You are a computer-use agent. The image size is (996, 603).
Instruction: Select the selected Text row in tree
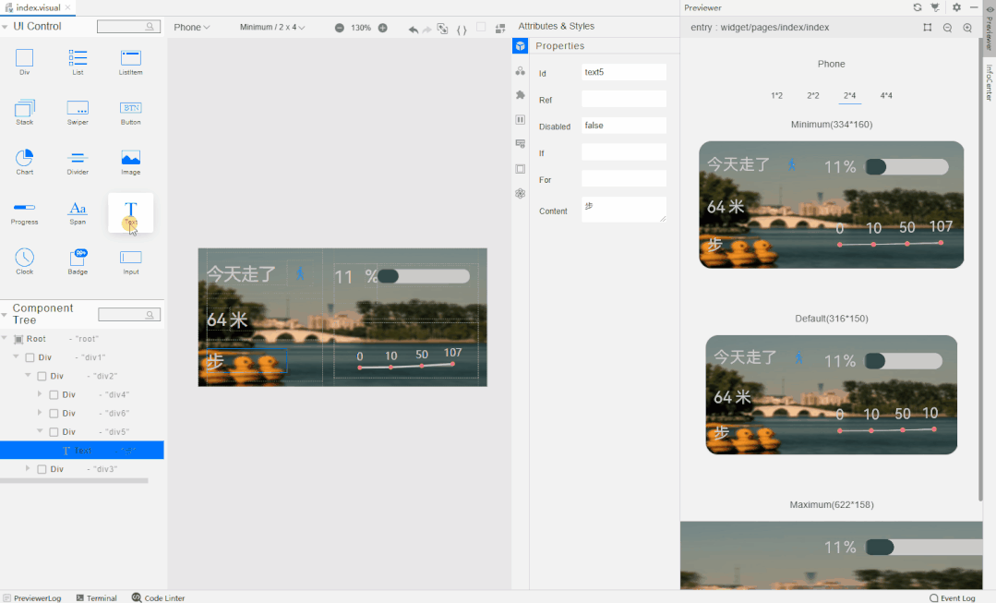82,450
